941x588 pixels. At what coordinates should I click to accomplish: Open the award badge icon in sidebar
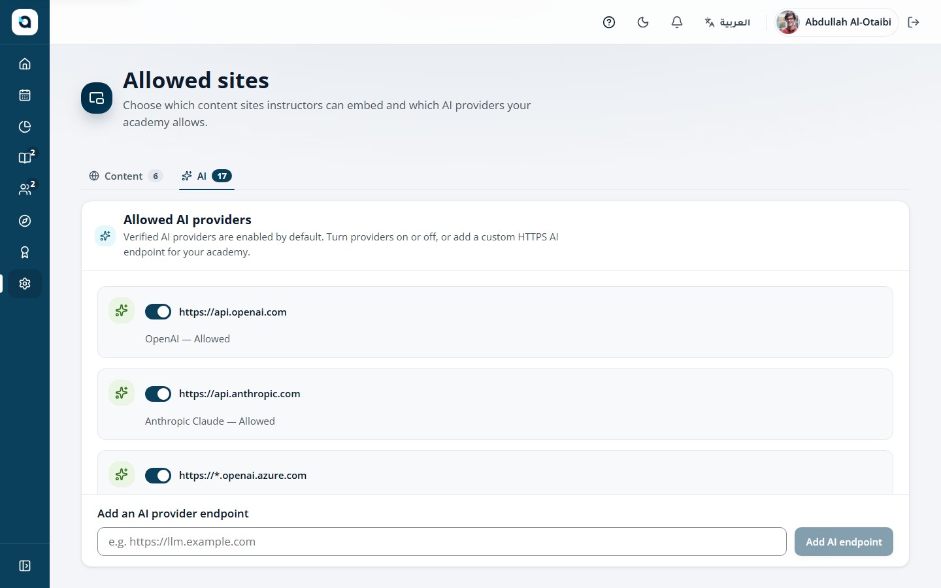(25, 252)
